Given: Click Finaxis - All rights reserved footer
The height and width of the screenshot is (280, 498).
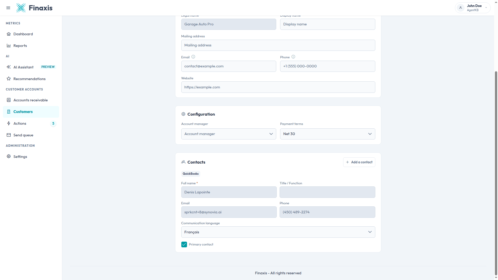Looking at the screenshot, I should [278, 273].
